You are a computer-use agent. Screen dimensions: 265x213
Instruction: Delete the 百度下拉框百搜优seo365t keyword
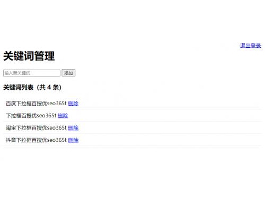click(x=73, y=103)
